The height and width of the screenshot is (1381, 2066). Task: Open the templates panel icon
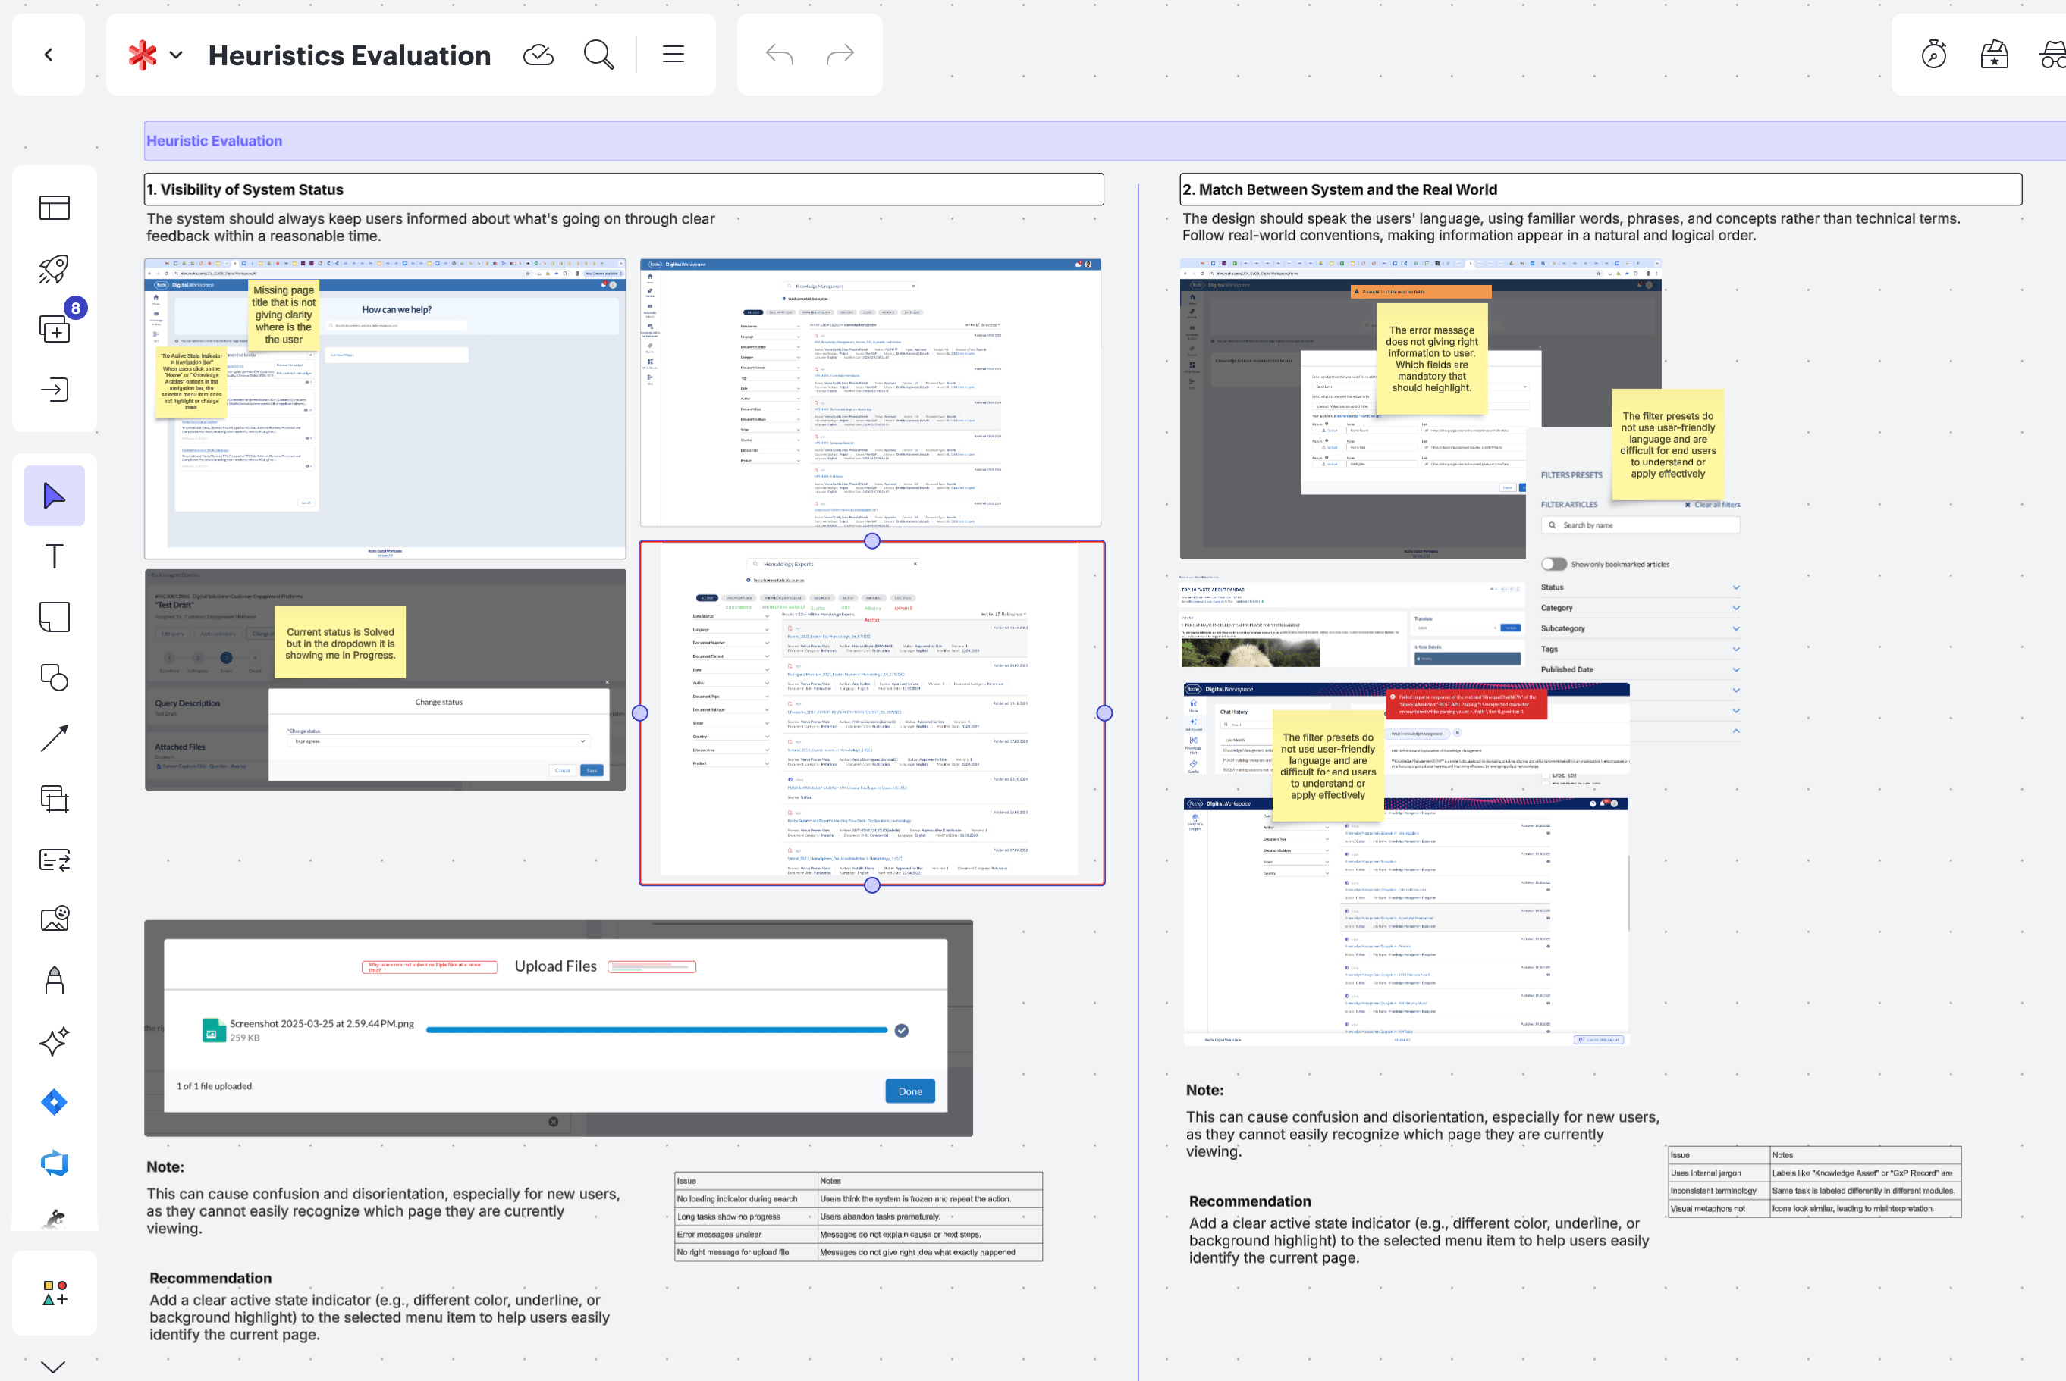point(55,208)
